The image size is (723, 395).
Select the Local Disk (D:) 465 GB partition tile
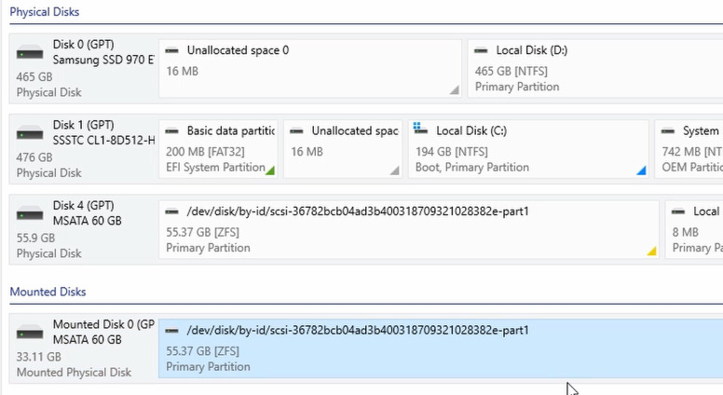click(x=595, y=68)
